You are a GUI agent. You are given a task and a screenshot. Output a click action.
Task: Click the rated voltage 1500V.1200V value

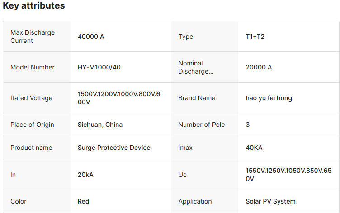click(x=119, y=98)
